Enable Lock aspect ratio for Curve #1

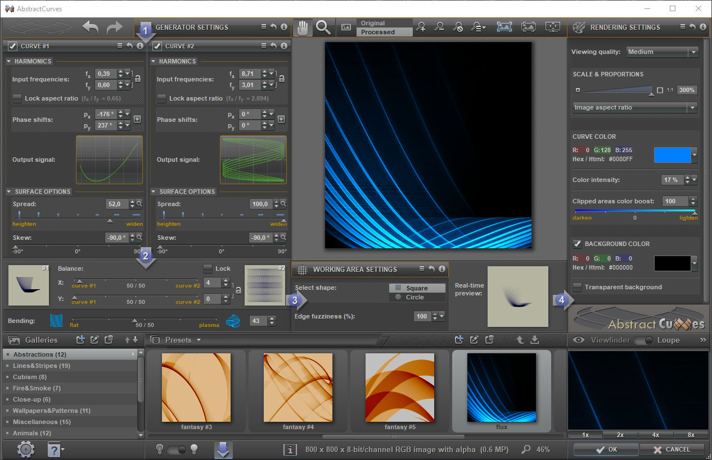pos(17,98)
